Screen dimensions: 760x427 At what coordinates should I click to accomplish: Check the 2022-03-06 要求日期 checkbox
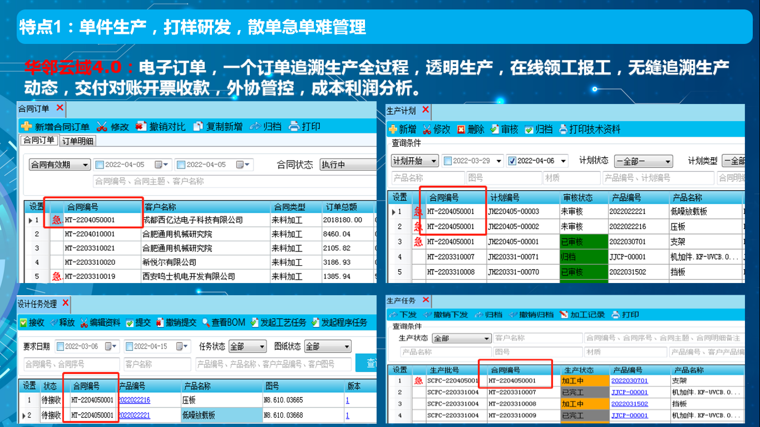click(x=60, y=346)
